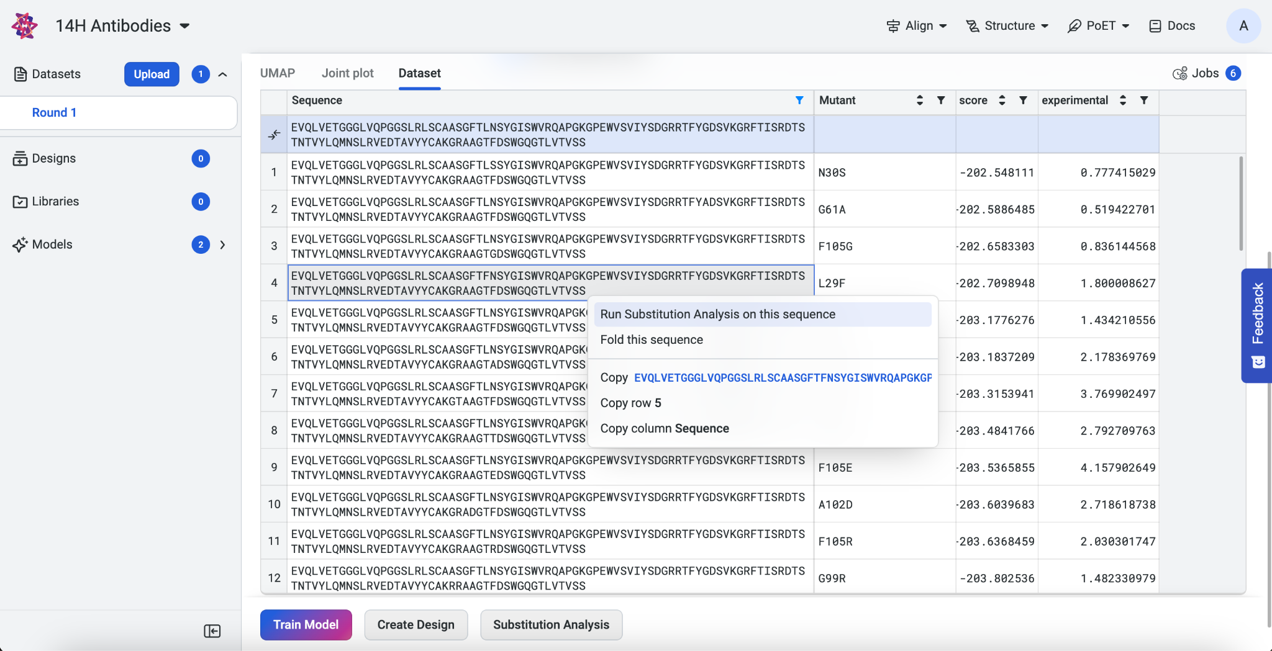Click the Sequence column filter icon
This screenshot has height=651, width=1272.
coord(799,100)
